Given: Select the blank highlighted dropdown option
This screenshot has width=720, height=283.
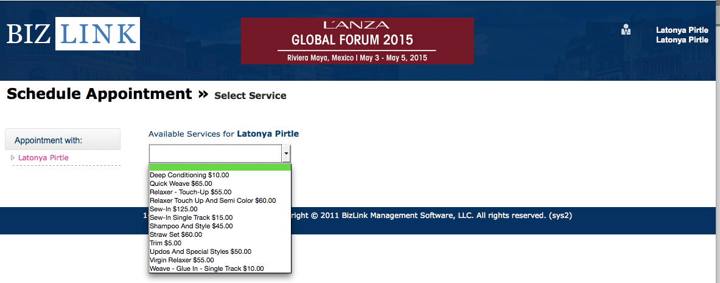Looking at the screenshot, I should (x=220, y=167).
